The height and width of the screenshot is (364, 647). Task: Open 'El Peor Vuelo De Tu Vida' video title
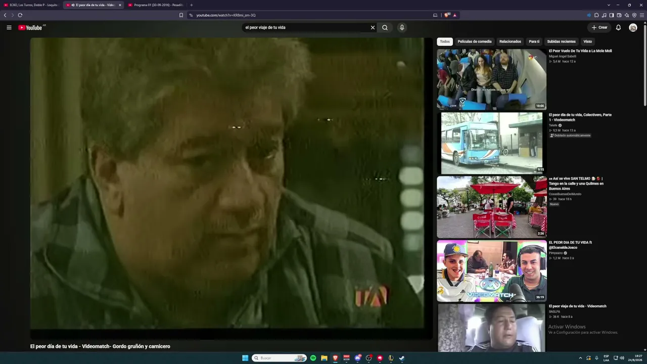580,51
